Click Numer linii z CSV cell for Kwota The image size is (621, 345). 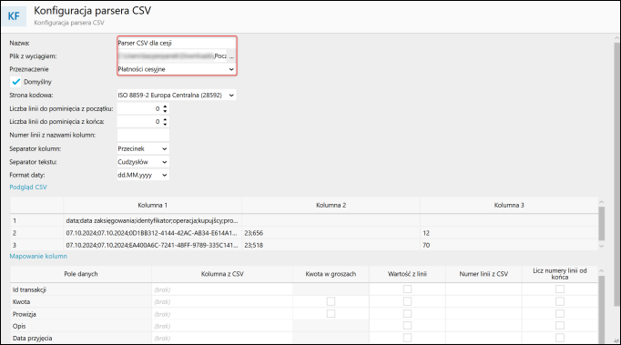tap(484, 302)
